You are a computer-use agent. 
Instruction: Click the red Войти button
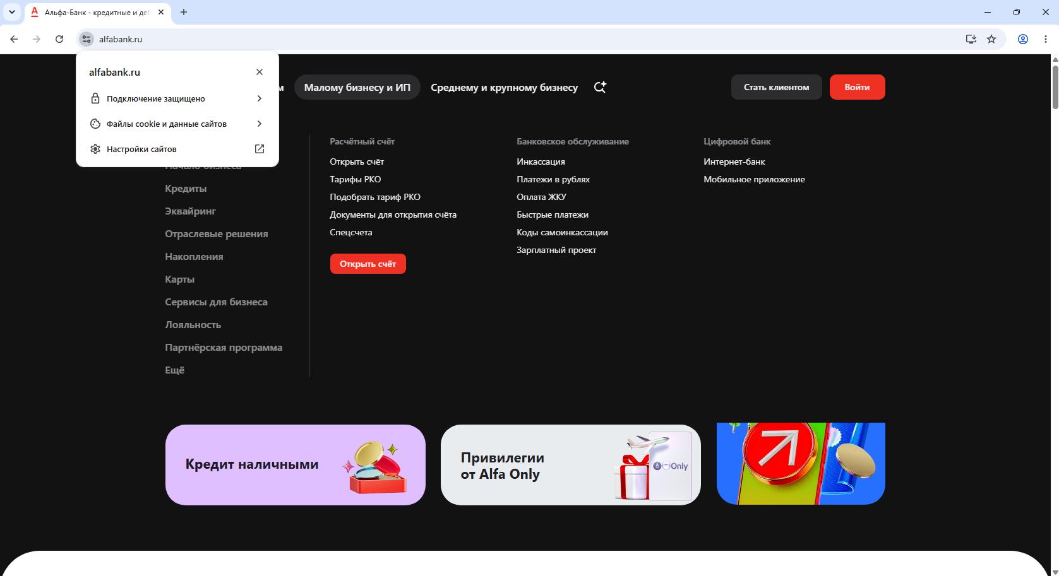click(x=857, y=87)
